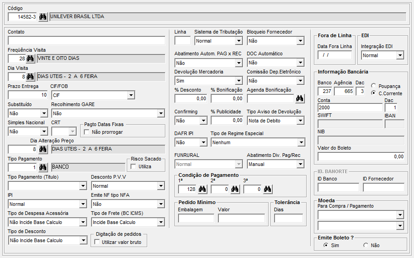Image resolution: width=414 pixels, height=258 pixels.
Task: Expand the CIF/FOB dropdown
Action: tap(131, 95)
